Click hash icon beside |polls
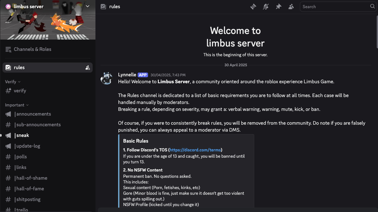Viewport: 378px width, 212px height. [8, 157]
